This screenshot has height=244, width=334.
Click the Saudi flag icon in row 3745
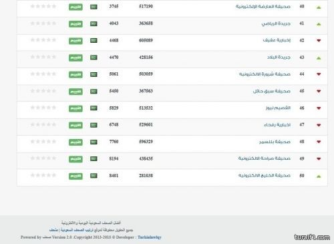pyautogui.click(x=94, y=7)
